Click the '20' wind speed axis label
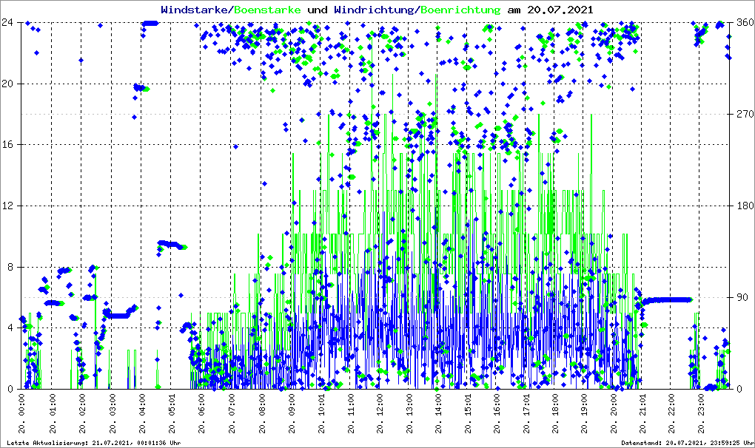Image resolution: width=755 pixels, height=448 pixels. click(7, 84)
